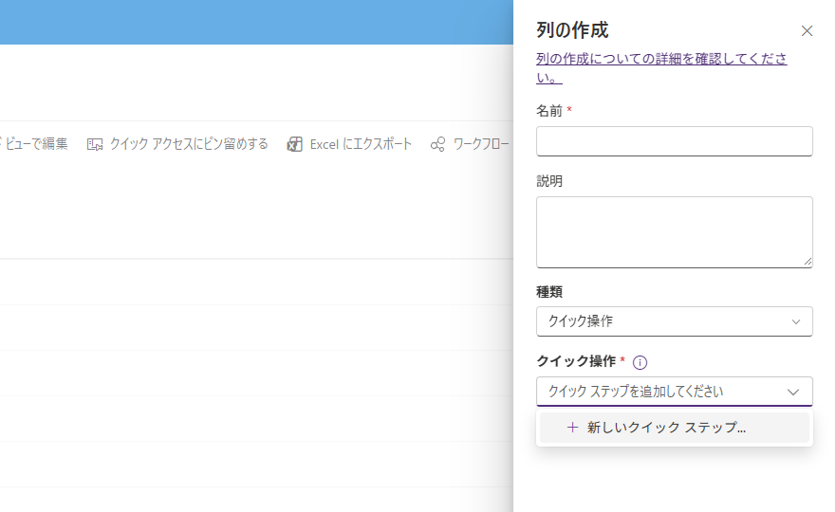Expand the 種類 dropdown chevron
This screenshot has width=835, height=512.
796,321
